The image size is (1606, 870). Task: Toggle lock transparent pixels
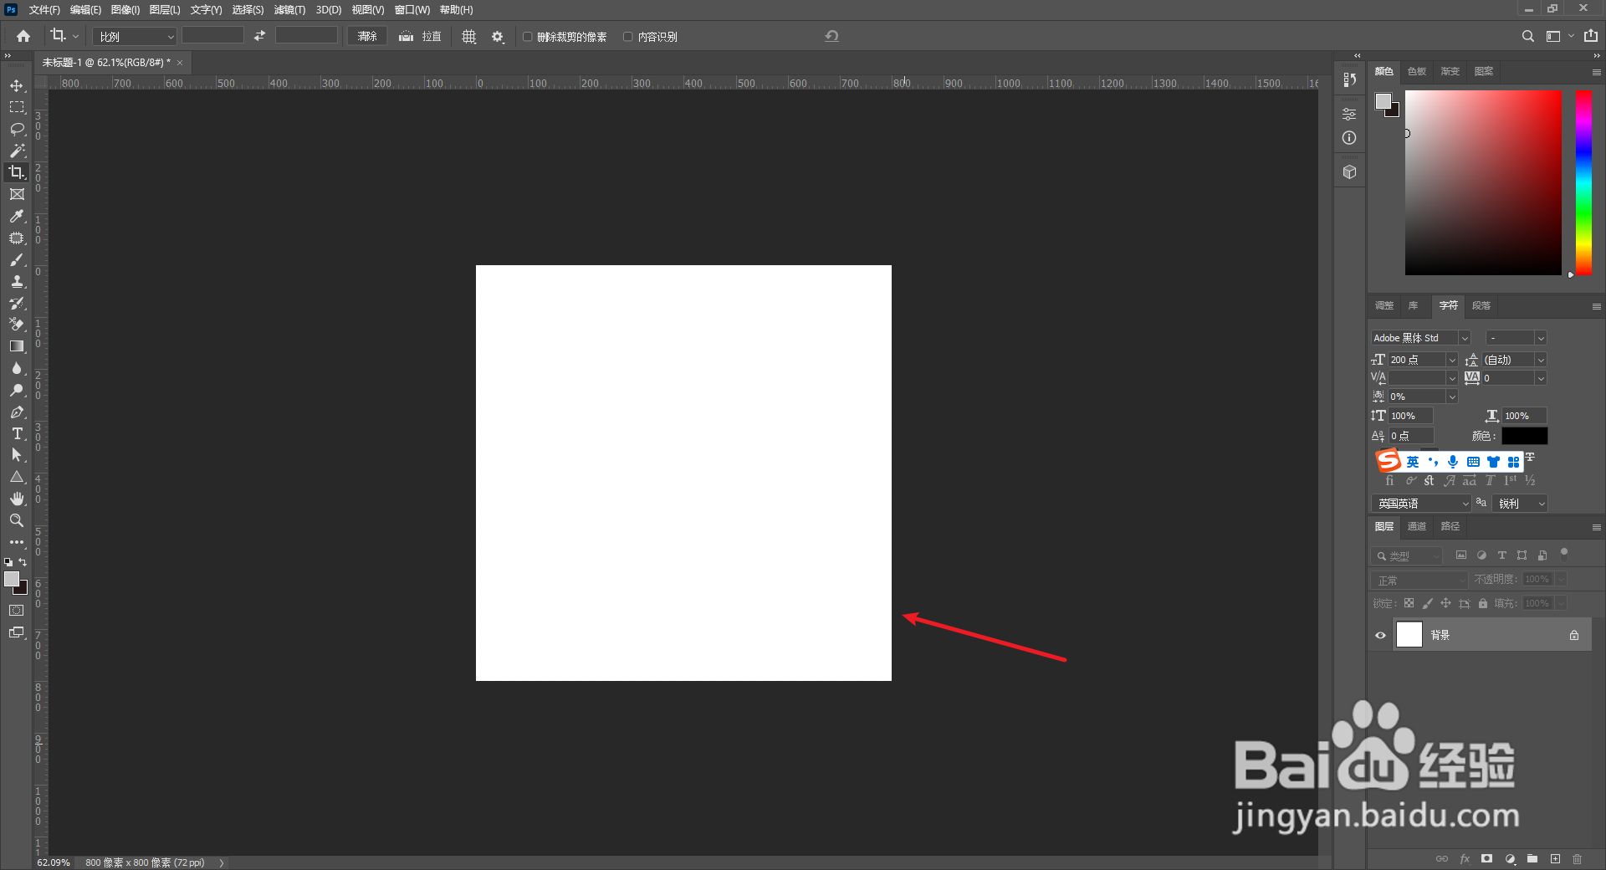coord(1409,603)
